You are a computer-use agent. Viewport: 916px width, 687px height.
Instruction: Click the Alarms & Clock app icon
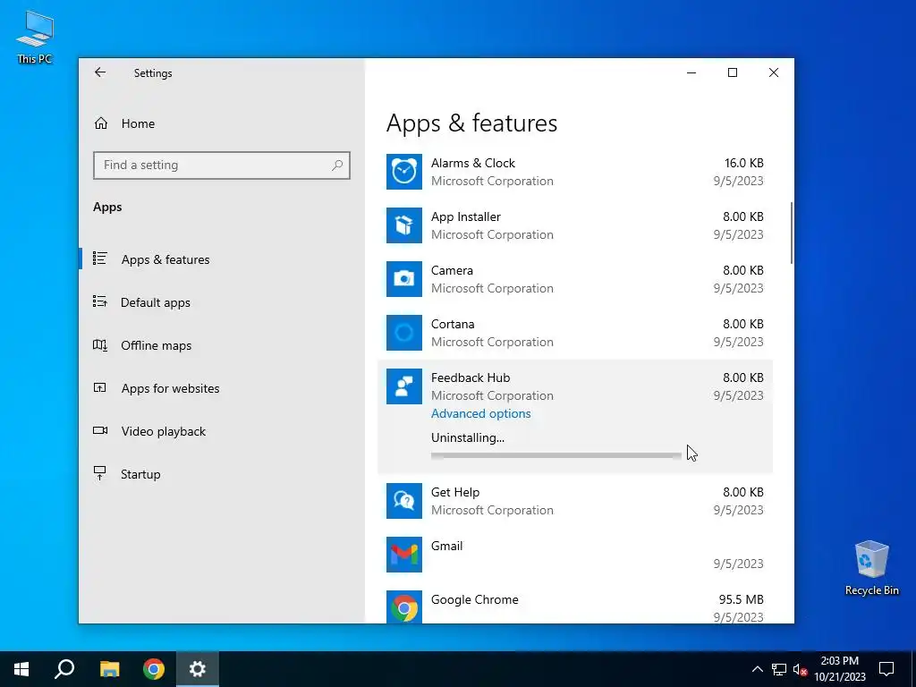[x=404, y=172]
